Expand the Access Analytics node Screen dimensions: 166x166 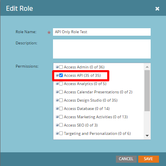(x=57, y=84)
